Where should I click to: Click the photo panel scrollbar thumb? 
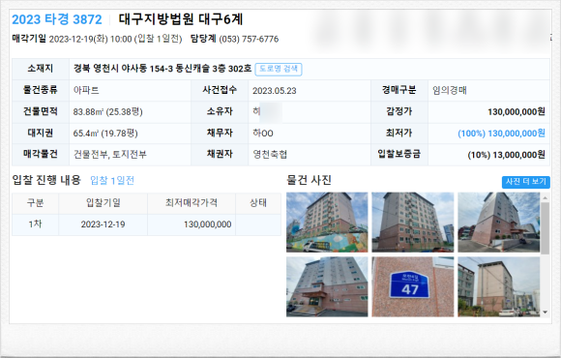point(545,228)
